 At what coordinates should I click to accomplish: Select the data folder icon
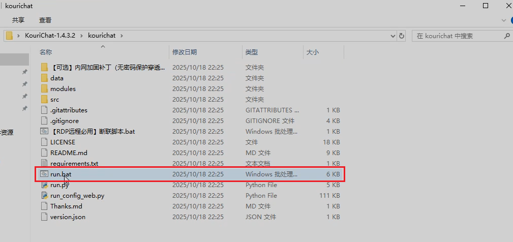click(x=44, y=78)
